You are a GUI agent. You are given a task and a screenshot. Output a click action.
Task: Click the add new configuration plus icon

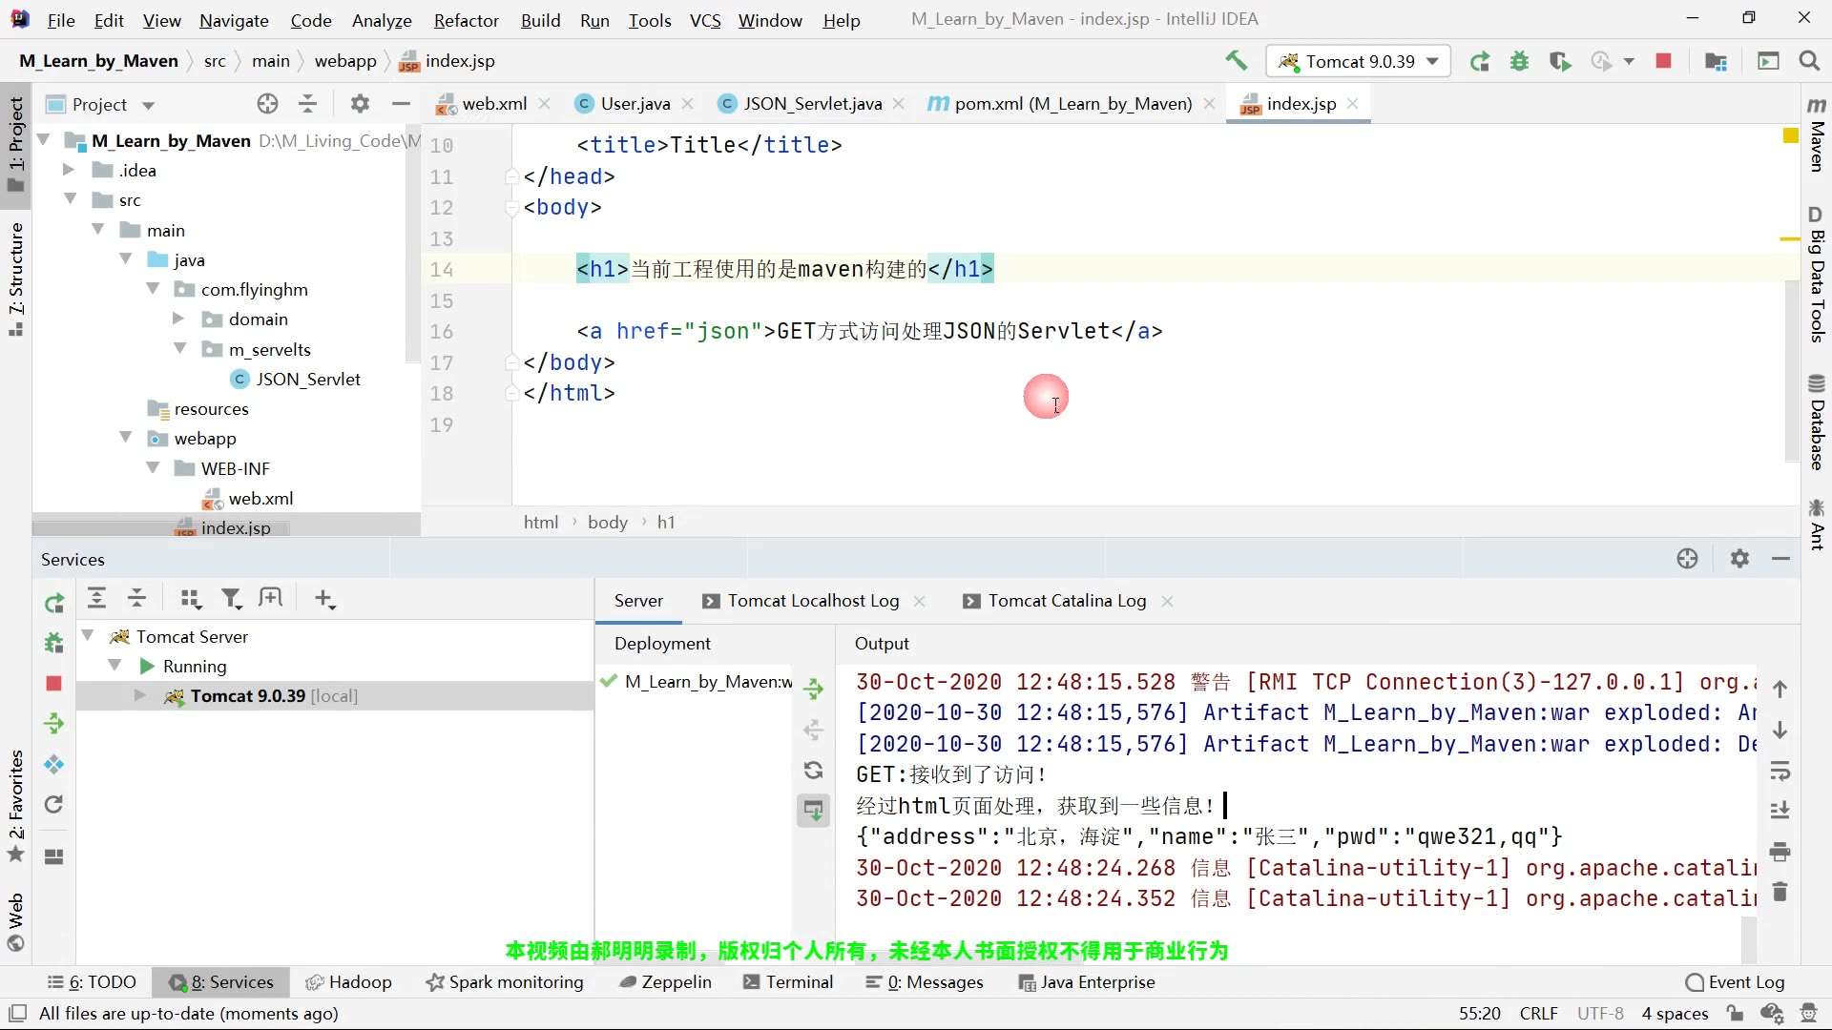(324, 599)
